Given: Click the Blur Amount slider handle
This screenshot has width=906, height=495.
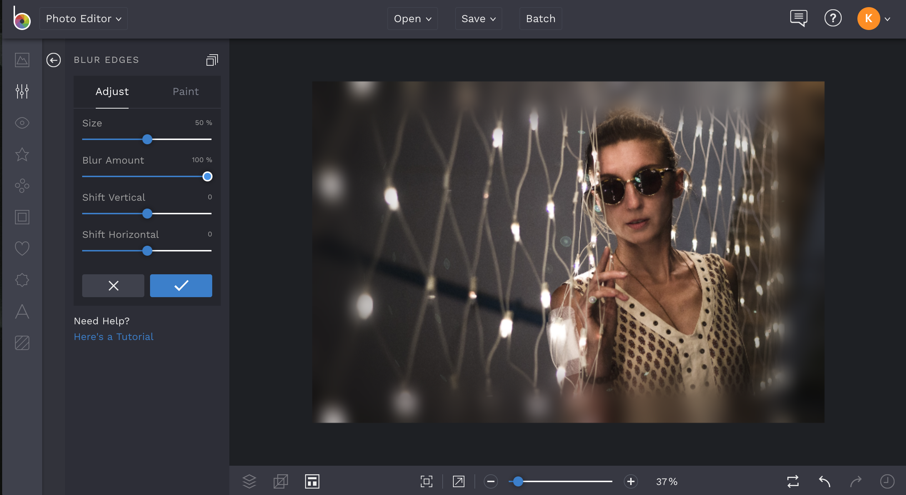Looking at the screenshot, I should click(x=207, y=176).
